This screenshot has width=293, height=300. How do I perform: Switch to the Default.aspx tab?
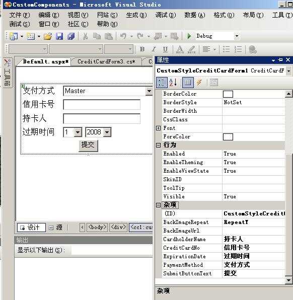pyautogui.click(x=45, y=61)
